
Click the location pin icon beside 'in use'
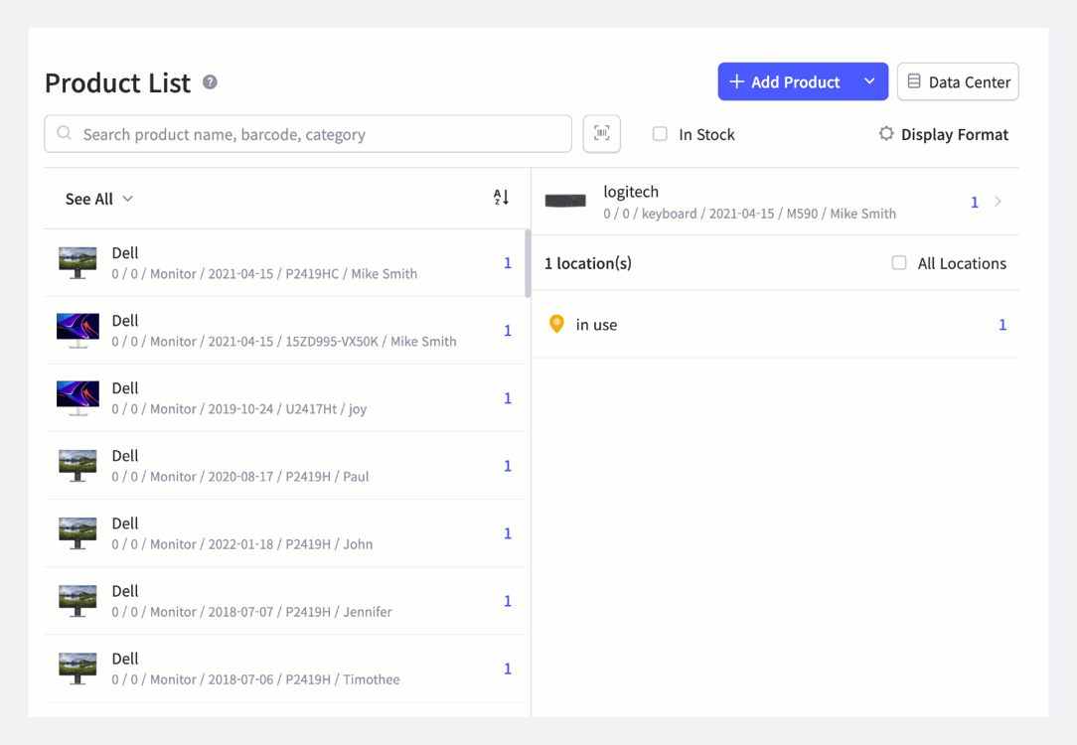tap(557, 324)
